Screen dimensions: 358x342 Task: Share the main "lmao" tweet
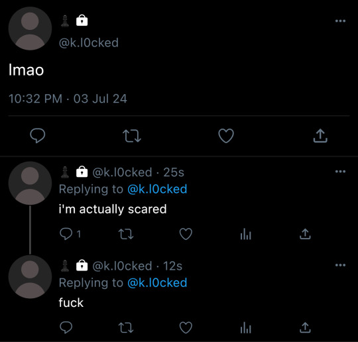(320, 136)
